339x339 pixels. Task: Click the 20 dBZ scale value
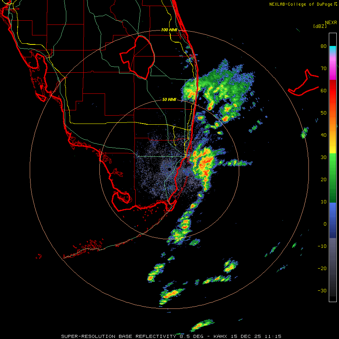324,180
